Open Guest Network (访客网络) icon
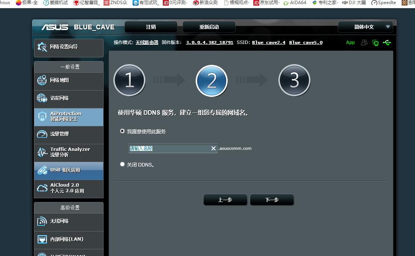The image size is (415, 256). pyautogui.click(x=42, y=98)
